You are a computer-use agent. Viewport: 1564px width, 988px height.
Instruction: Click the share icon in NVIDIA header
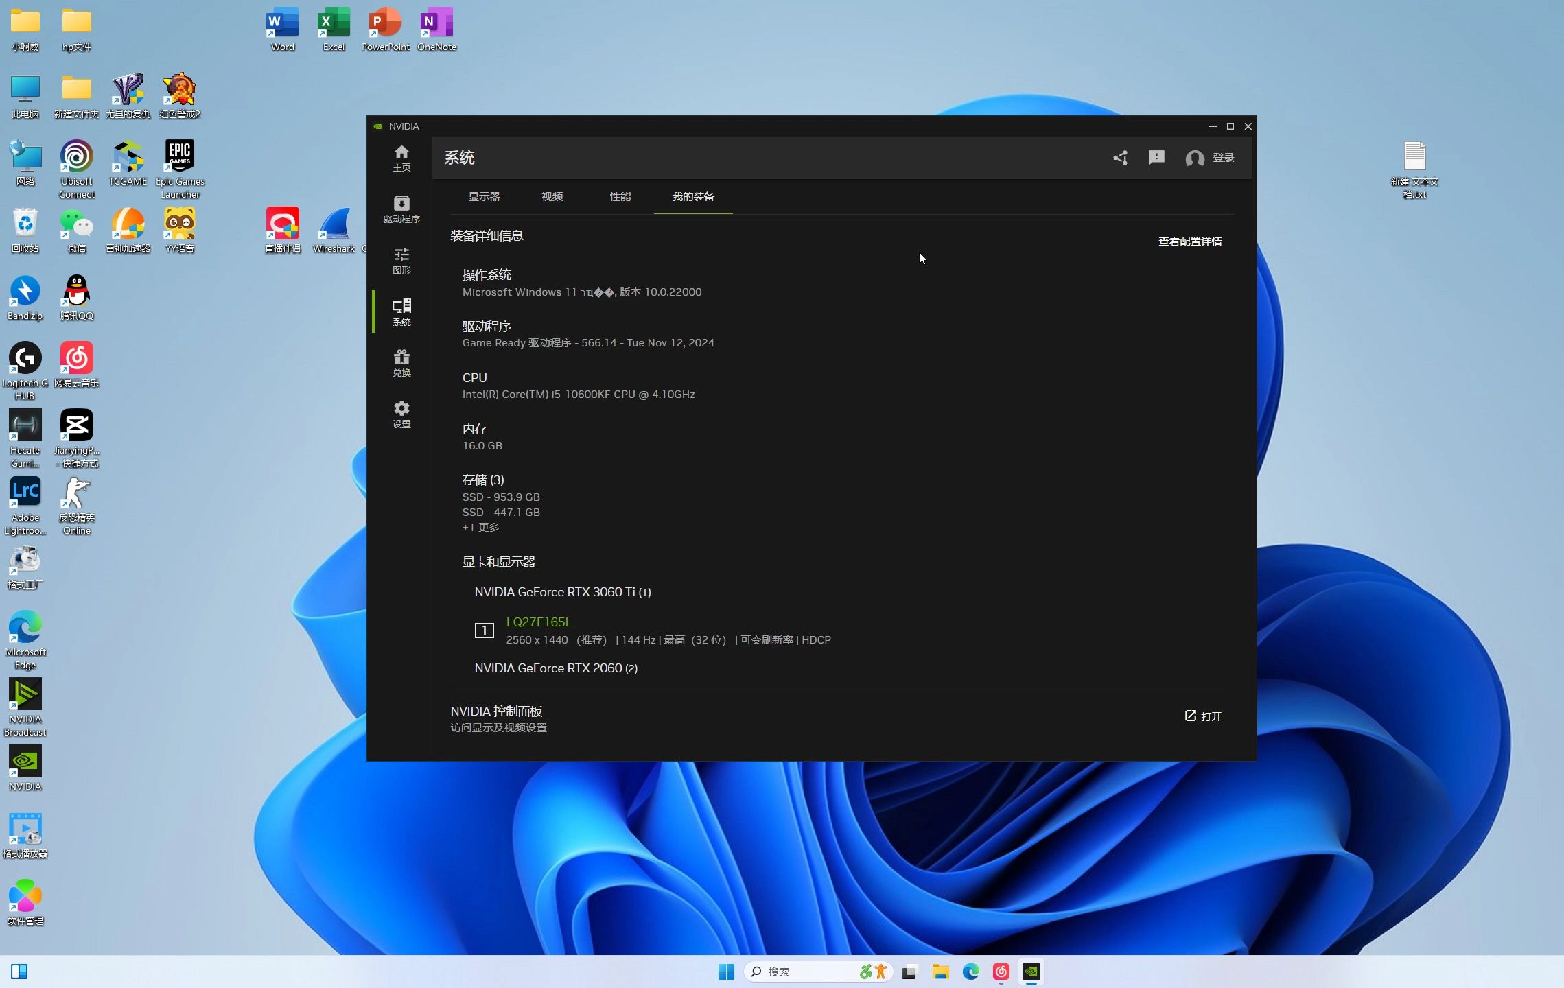(1120, 158)
